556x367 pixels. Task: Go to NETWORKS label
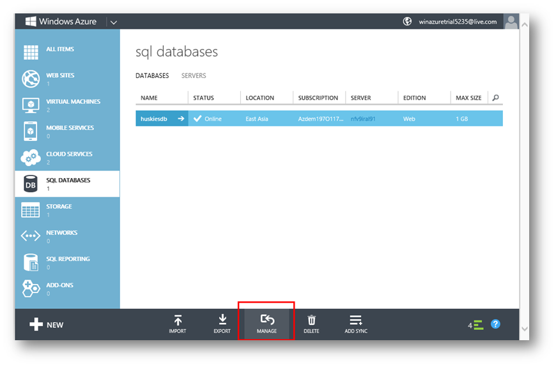62,232
